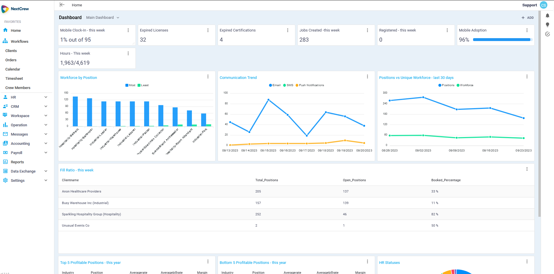
Task: Open Reports in sidebar
Action: coord(17,162)
